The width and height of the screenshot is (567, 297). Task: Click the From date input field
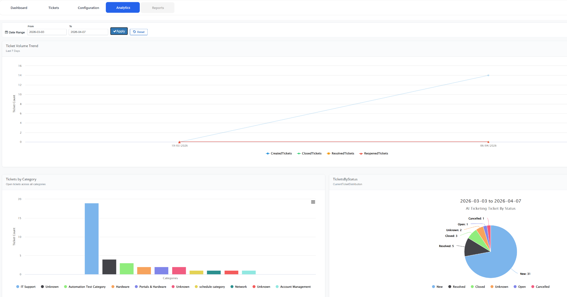tap(47, 32)
